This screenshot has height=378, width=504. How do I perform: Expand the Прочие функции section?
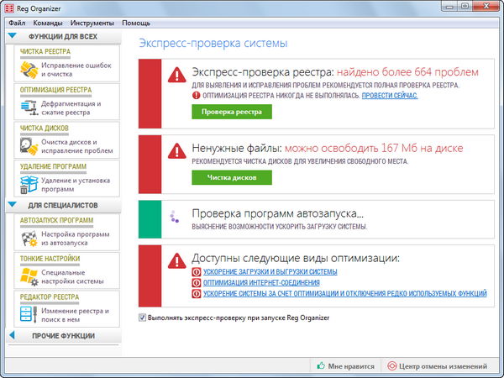pyautogui.click(x=13, y=335)
